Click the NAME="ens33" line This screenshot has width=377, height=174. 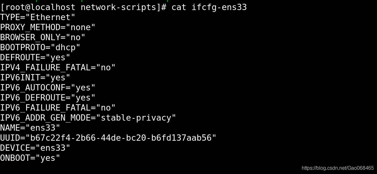(30, 128)
